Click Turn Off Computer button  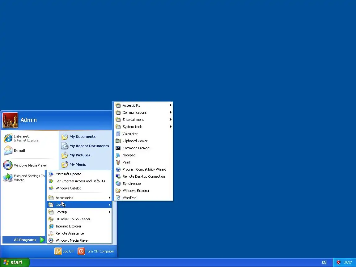tap(96, 251)
